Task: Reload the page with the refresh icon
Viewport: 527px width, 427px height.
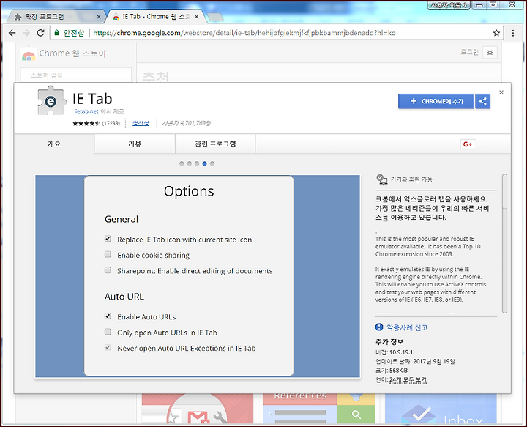Action: pyautogui.click(x=41, y=33)
